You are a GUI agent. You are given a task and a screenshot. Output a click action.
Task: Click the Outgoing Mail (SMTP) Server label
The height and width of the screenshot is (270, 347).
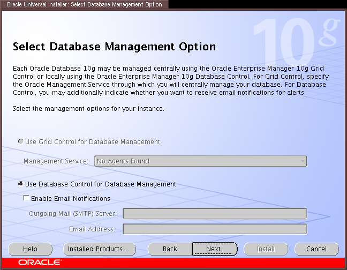pyautogui.click(x=75, y=214)
